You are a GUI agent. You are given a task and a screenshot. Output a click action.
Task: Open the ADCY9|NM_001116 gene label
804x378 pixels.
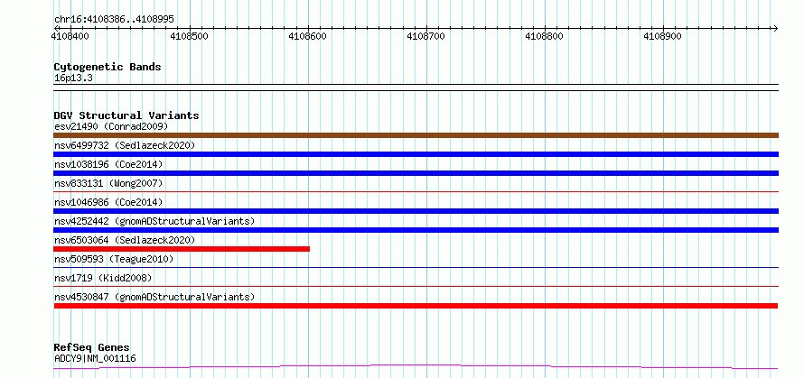pyautogui.click(x=95, y=358)
